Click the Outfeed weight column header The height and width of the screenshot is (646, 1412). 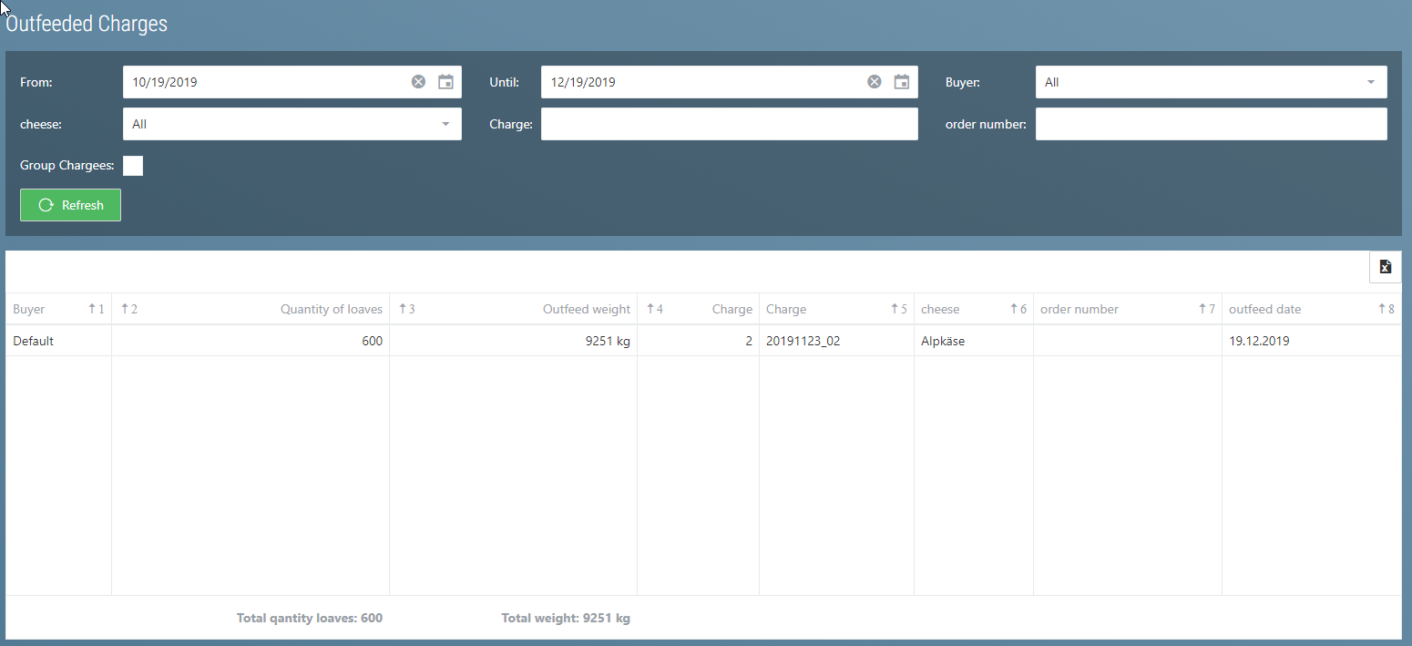(x=586, y=309)
